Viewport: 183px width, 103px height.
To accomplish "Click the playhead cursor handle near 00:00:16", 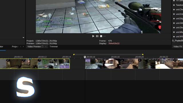I will [x=85, y=57].
